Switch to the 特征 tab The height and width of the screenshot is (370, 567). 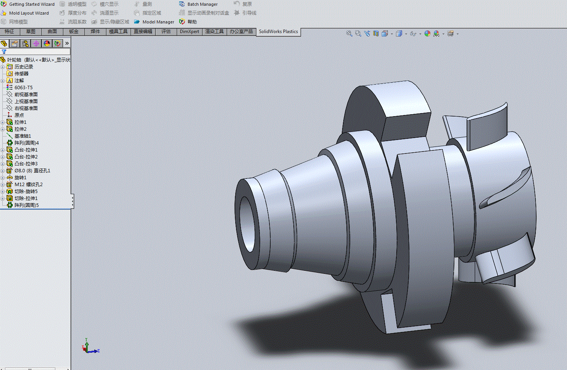click(10, 32)
